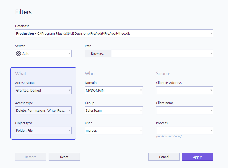This screenshot has height=168, width=228.
Task: Click the greyed Restore button
Action: [x=31, y=157]
